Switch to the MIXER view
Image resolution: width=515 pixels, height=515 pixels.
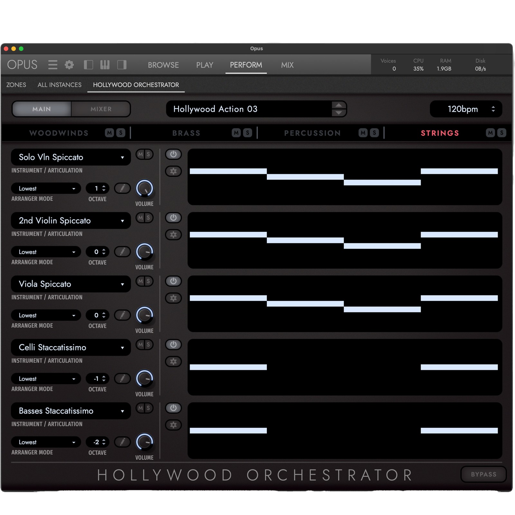(x=100, y=109)
